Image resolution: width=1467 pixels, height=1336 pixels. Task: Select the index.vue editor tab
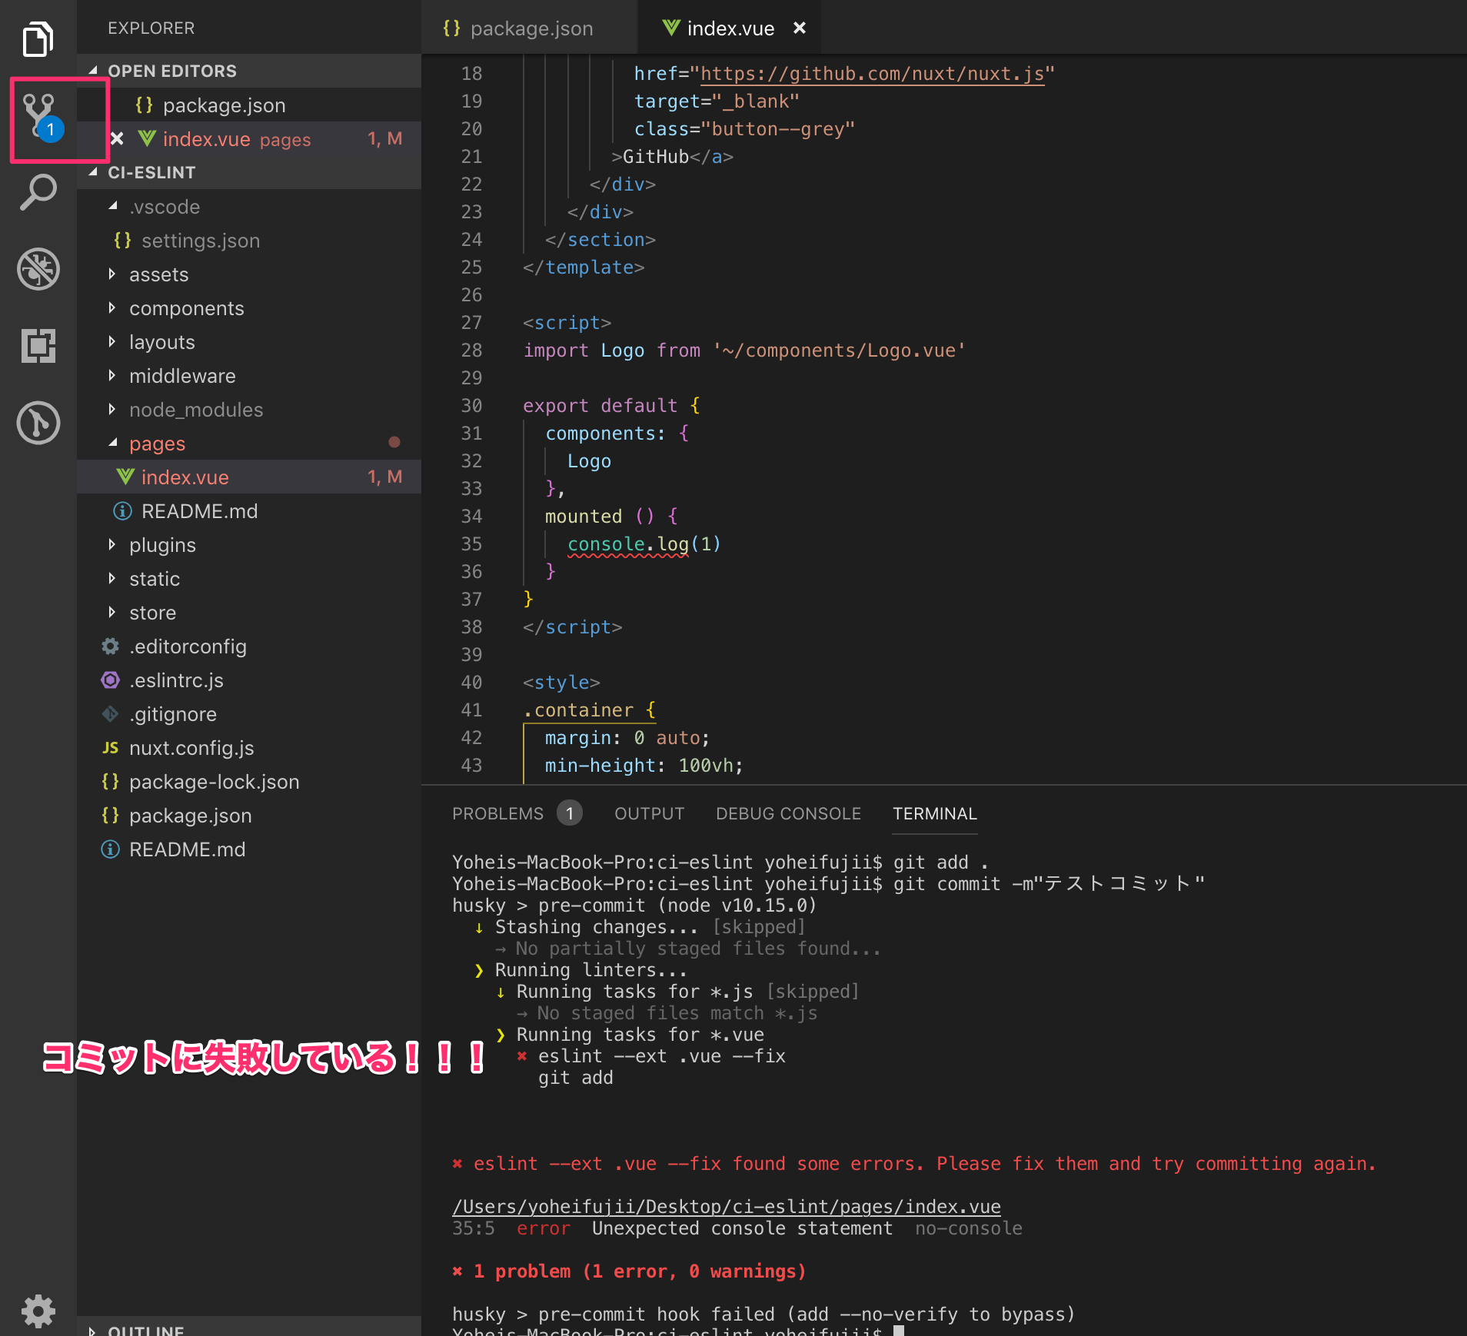730,28
